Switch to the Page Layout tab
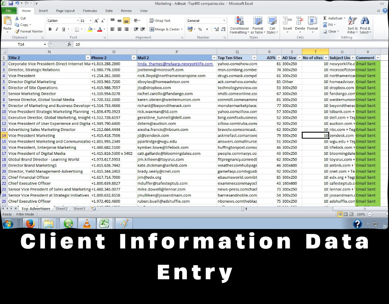Image resolution: width=389 pixels, height=304 pixels. 65,11
